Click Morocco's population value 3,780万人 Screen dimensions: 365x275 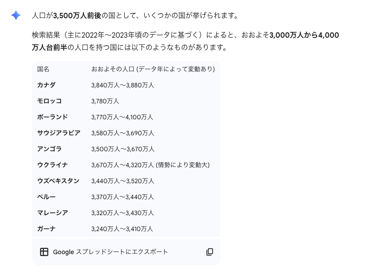[105, 101]
